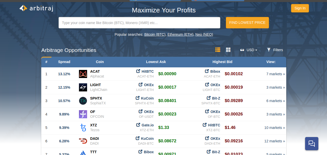This screenshot has width=327, height=155.
Task: Click the $0.09216 highest bid price
Action: click(x=234, y=141)
